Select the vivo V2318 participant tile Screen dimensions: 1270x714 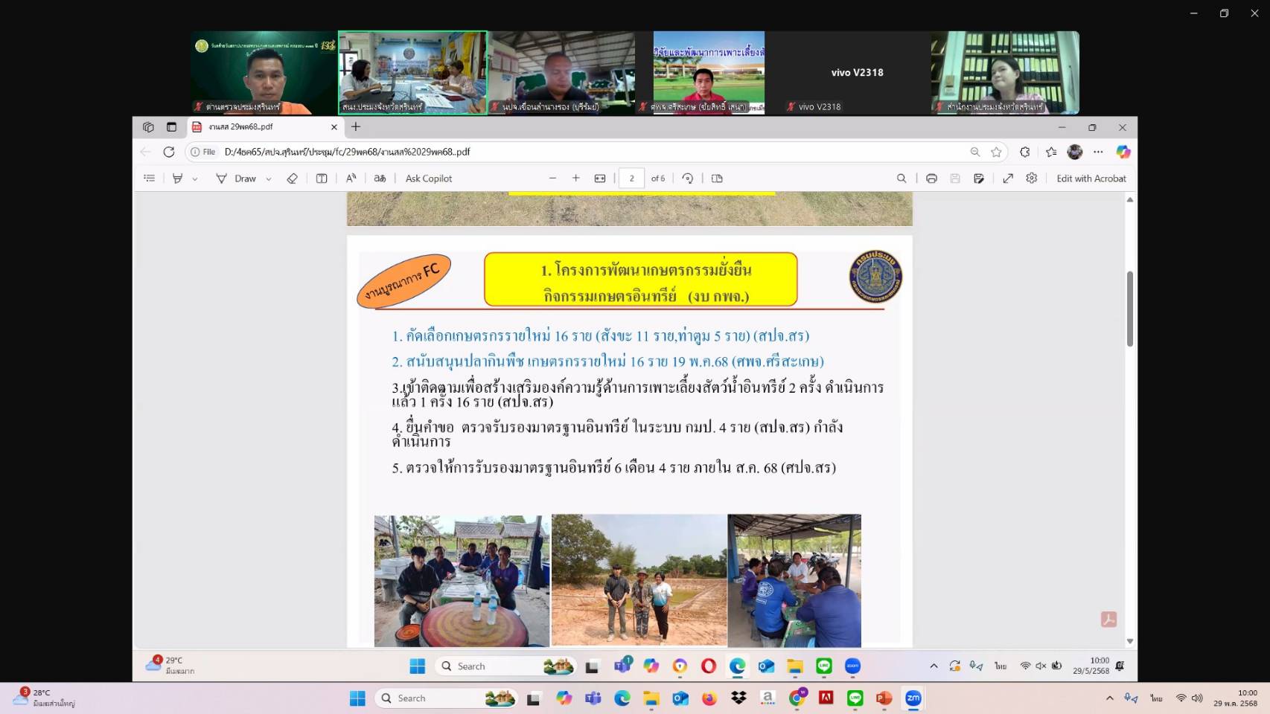coord(857,73)
